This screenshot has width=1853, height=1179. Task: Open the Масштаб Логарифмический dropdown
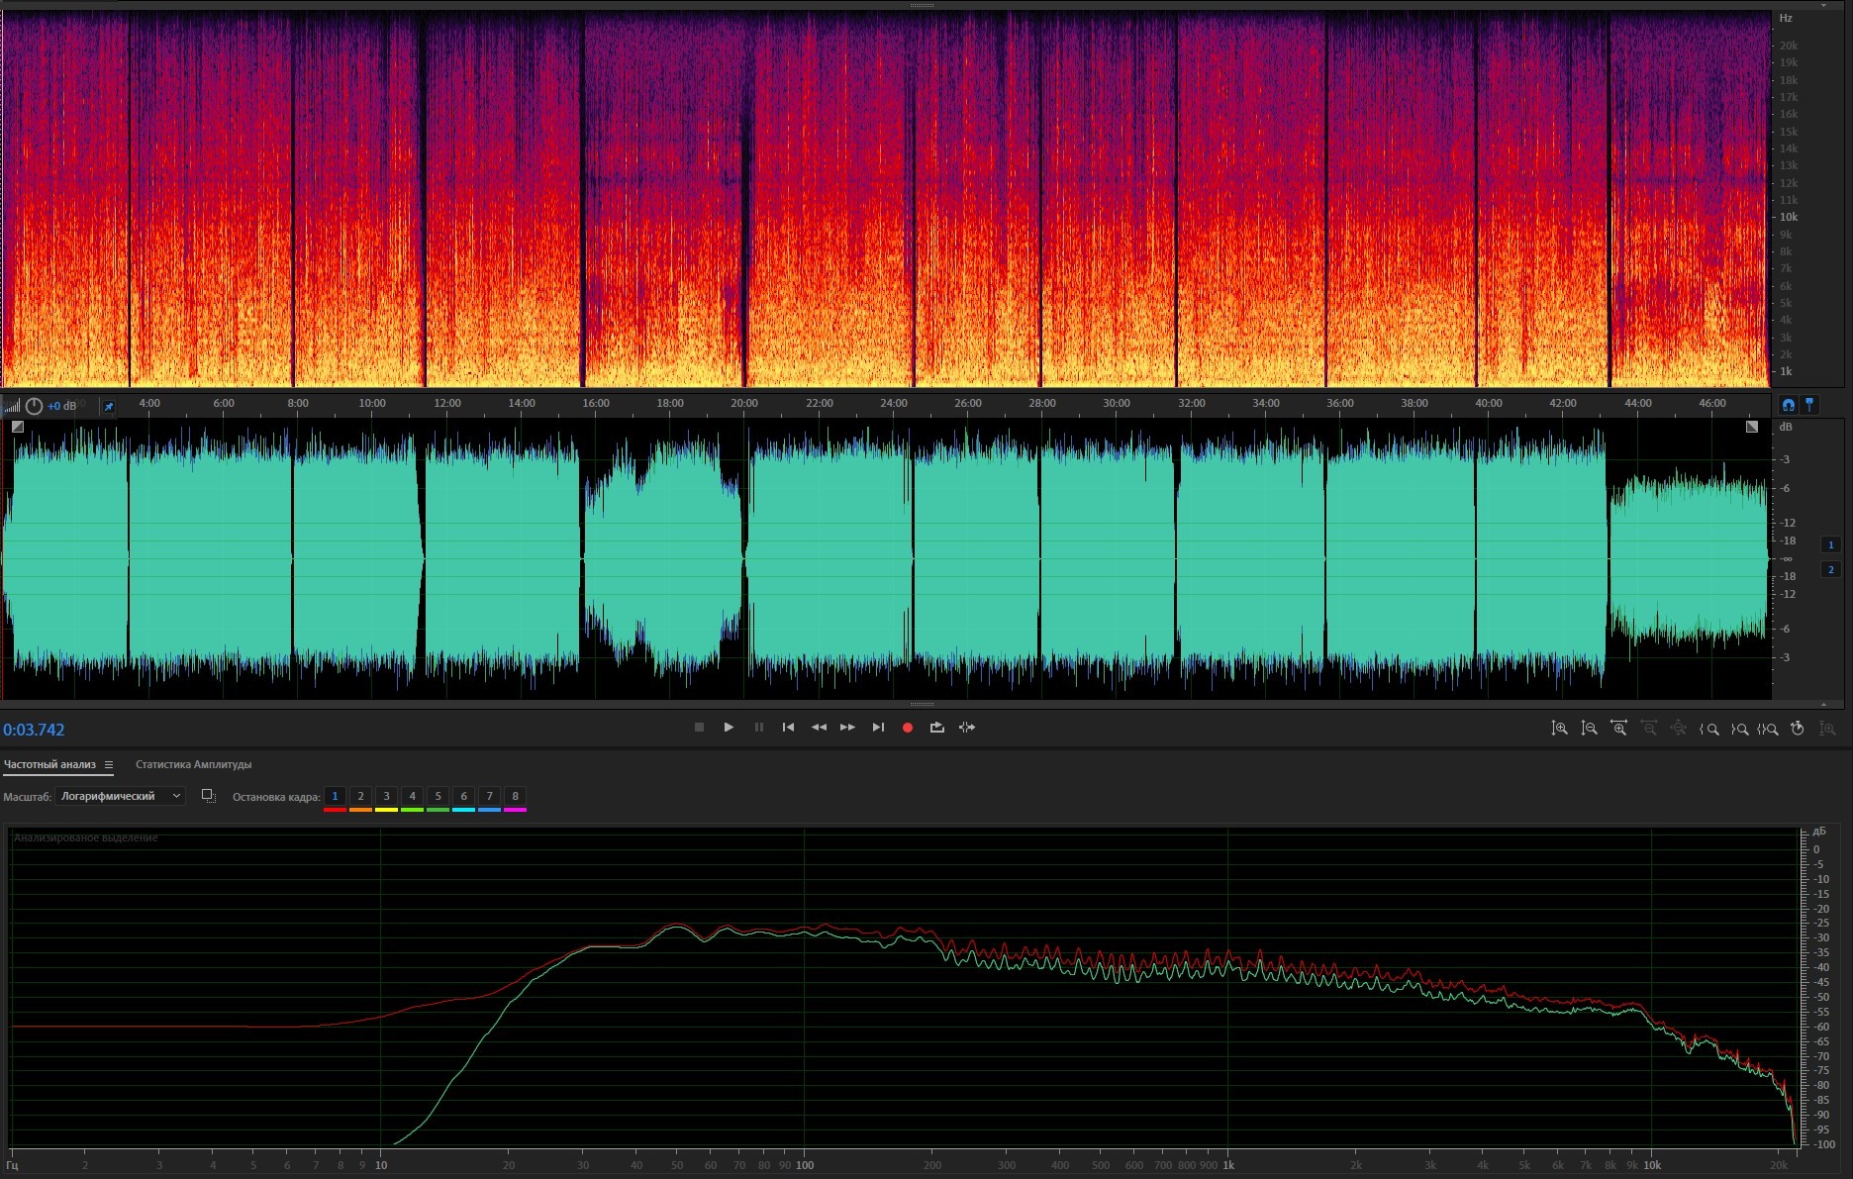tap(121, 796)
